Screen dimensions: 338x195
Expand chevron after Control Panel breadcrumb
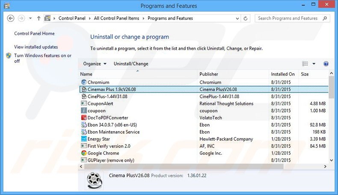point(90,18)
